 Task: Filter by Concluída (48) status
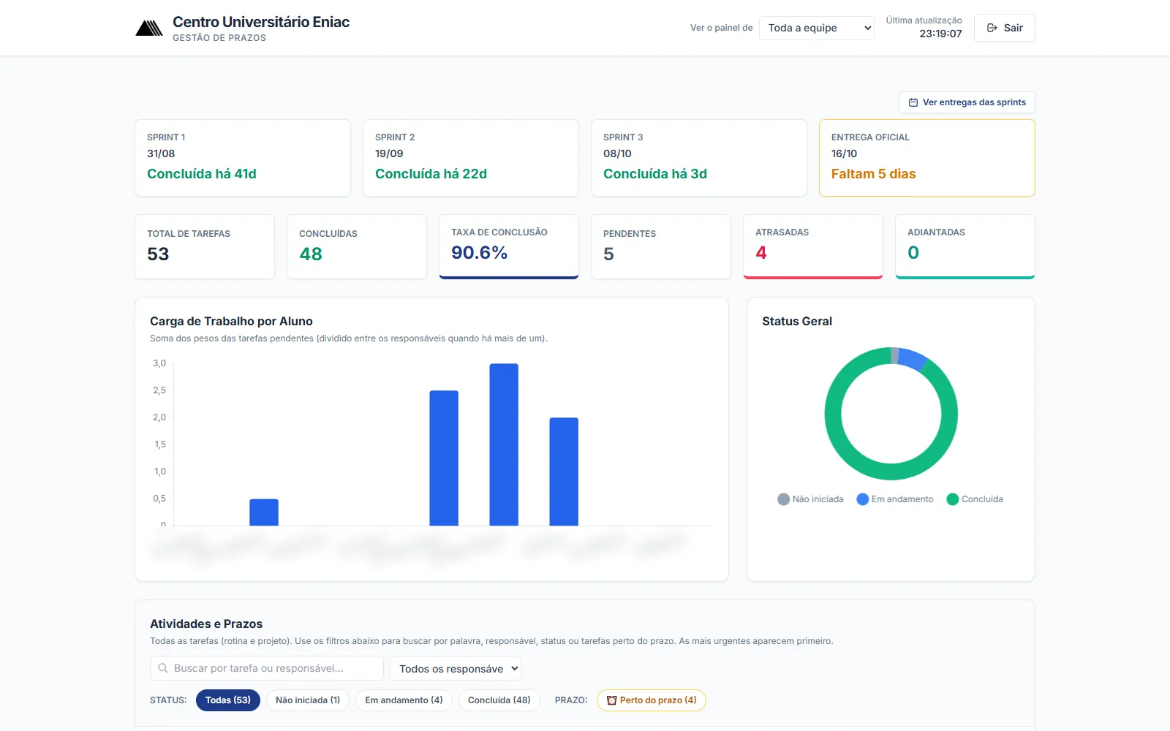[x=499, y=700]
